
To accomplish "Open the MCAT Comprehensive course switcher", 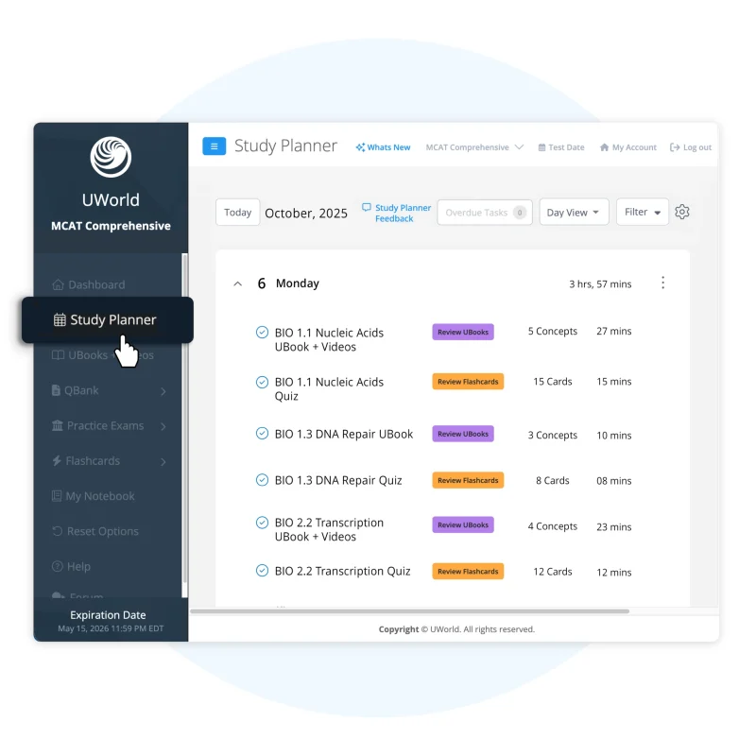I will (473, 146).
